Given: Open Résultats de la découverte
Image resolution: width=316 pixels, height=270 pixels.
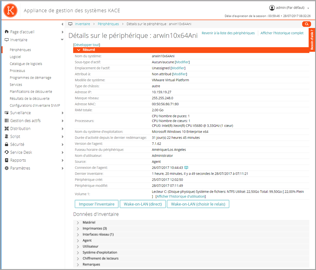Looking at the screenshot, I should click(x=30, y=98).
